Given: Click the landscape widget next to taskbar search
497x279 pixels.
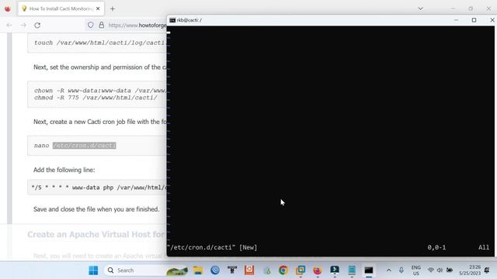Looking at the screenshot, I should coord(177,270).
